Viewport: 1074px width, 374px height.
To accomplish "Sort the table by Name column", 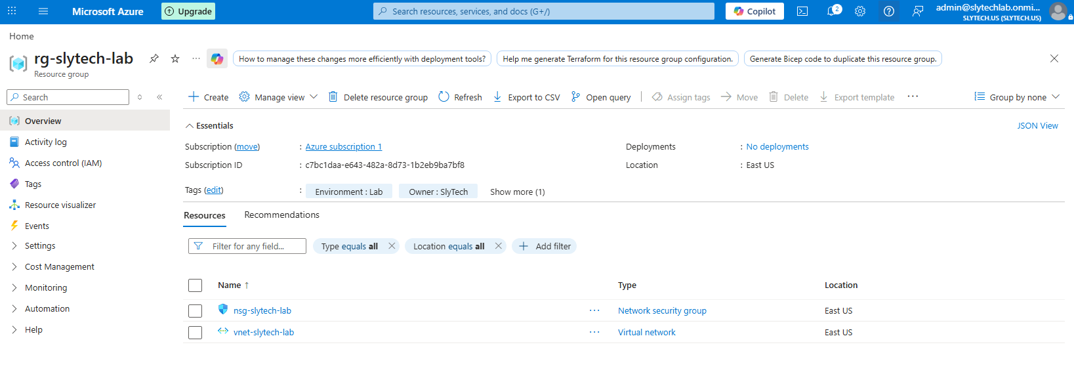I will (x=234, y=285).
